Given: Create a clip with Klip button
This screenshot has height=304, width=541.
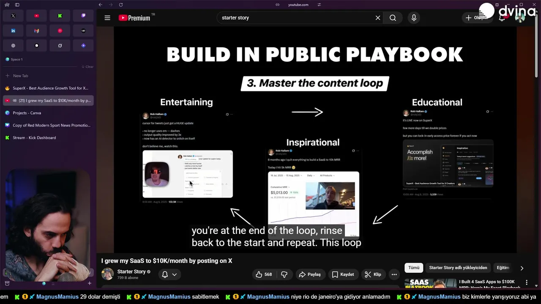Looking at the screenshot, I should (x=373, y=274).
